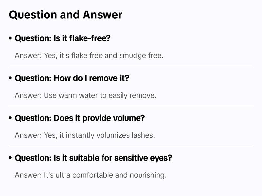
Task: Click the "instantly volumizes lashes" answer text
Action: pos(84,135)
